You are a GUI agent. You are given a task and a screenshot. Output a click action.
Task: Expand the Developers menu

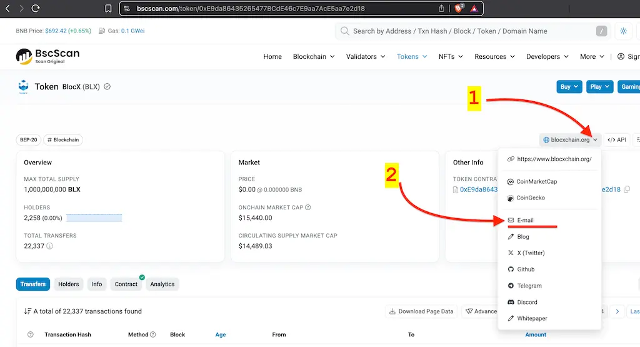(547, 57)
